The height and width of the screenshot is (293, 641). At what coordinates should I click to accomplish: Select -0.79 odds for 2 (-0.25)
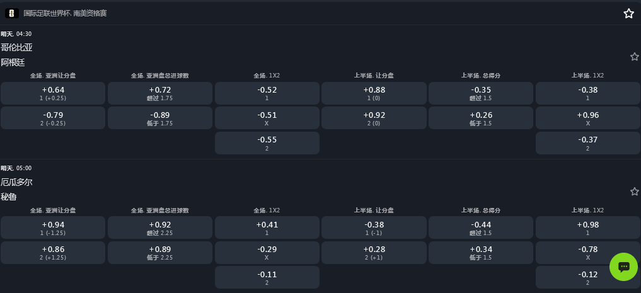click(x=53, y=118)
